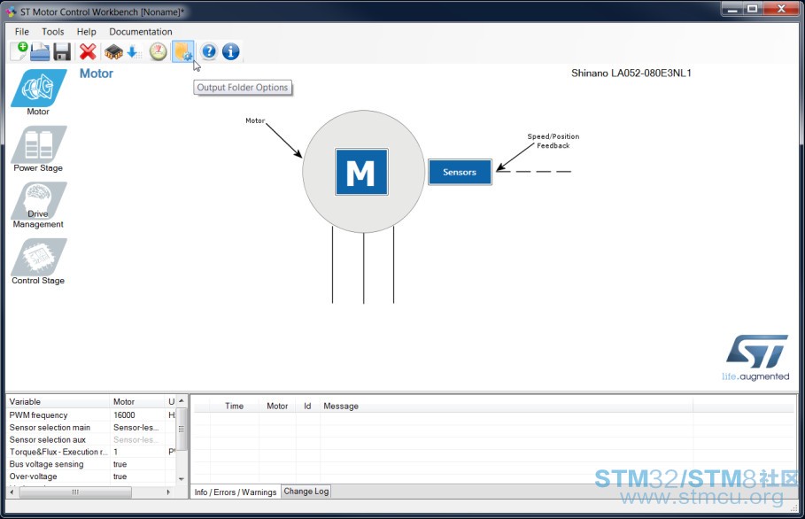Click the up arrow of variable list scrollbar
Screen dimensions: 805x519
coord(182,400)
